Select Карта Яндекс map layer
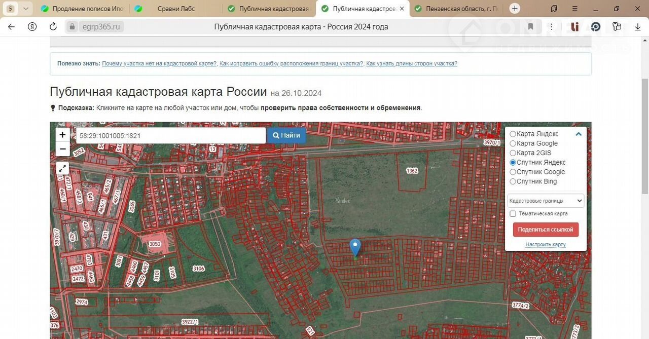649x339 pixels. point(513,134)
